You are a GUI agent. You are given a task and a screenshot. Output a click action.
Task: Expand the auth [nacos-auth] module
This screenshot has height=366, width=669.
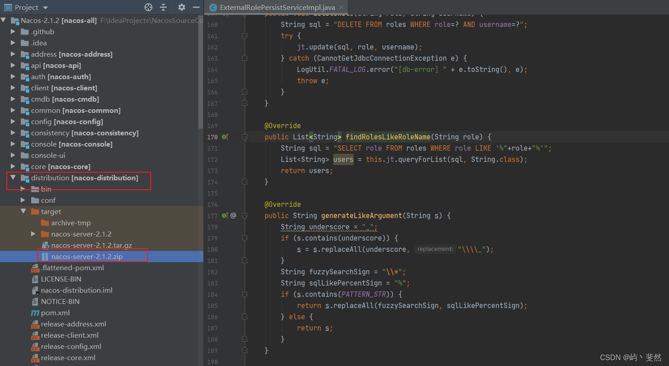point(13,76)
